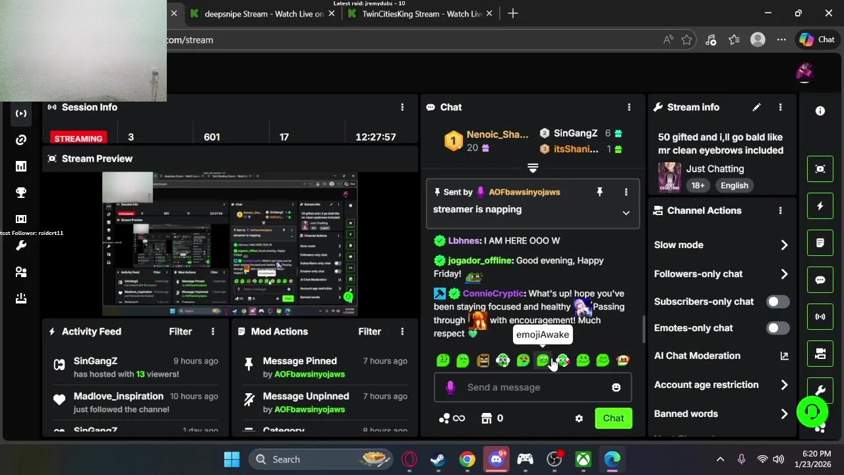Switch to TwinCitiesKing Stream browser tab
Screen dimensions: 844x475
421,14
